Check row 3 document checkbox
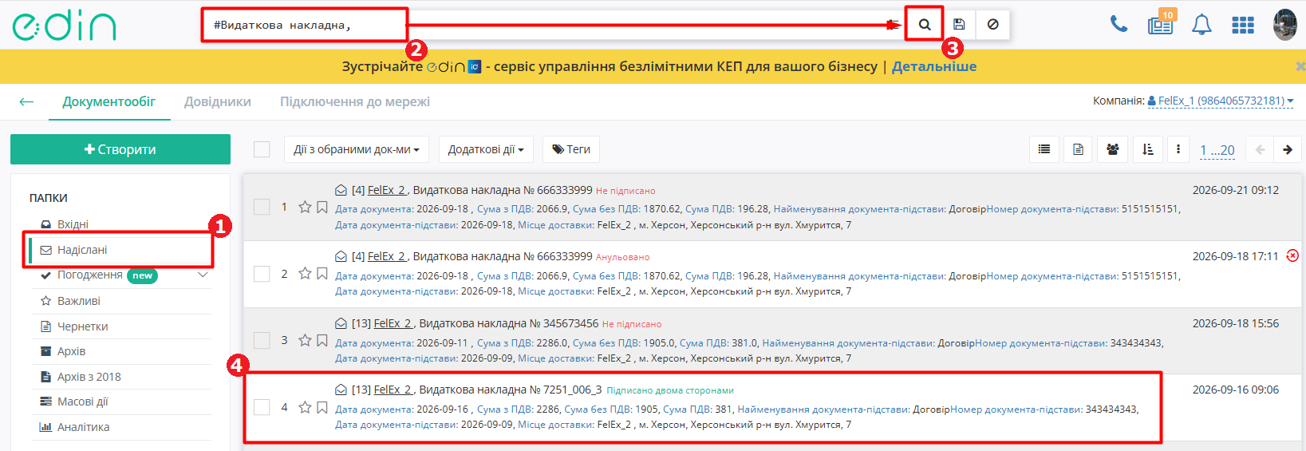The image size is (1306, 451). pyautogui.click(x=262, y=340)
